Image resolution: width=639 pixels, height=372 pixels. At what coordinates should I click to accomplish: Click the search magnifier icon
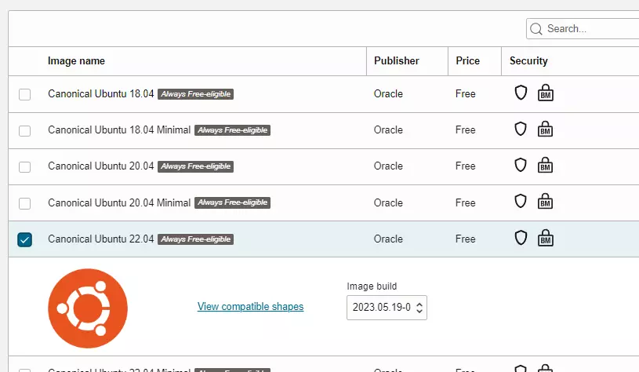pos(536,29)
